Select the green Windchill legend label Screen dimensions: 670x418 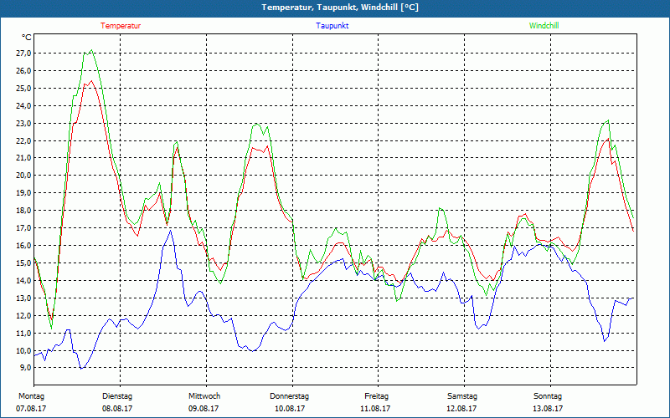[x=544, y=26]
